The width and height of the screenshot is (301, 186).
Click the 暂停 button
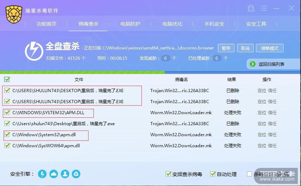pos(226,48)
